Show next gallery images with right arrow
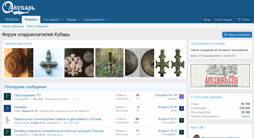The height and width of the screenshot is (138, 254). [181, 63]
